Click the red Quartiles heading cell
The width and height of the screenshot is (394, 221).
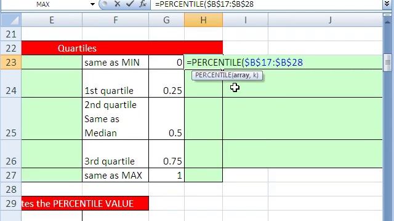point(122,48)
